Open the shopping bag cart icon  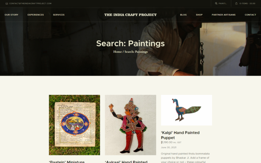point(236,3)
